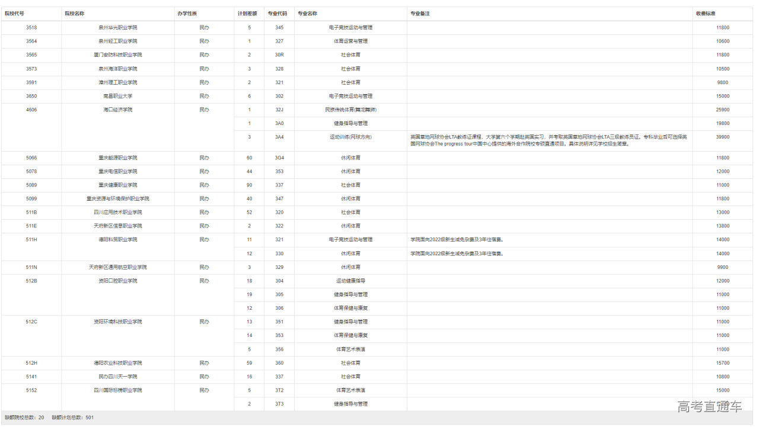Click the 缺额计划总数 summary in footer
The image size is (759, 430).
[73, 418]
